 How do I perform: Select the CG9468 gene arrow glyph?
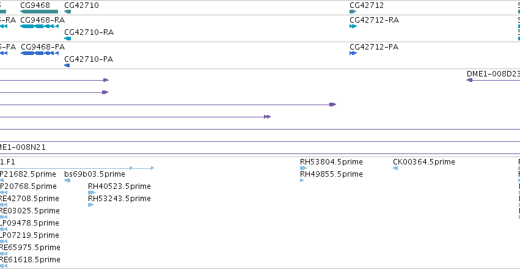(39, 12)
